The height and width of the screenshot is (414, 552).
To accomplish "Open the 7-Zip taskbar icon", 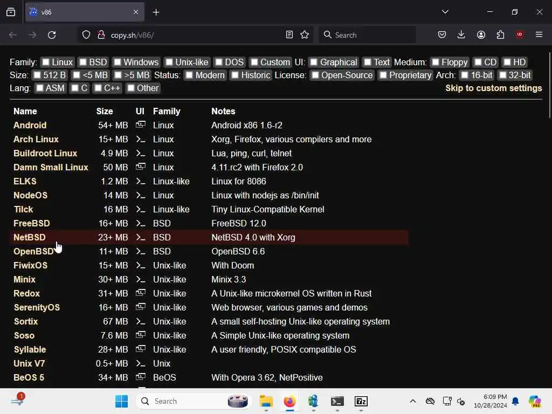I will [x=361, y=401].
